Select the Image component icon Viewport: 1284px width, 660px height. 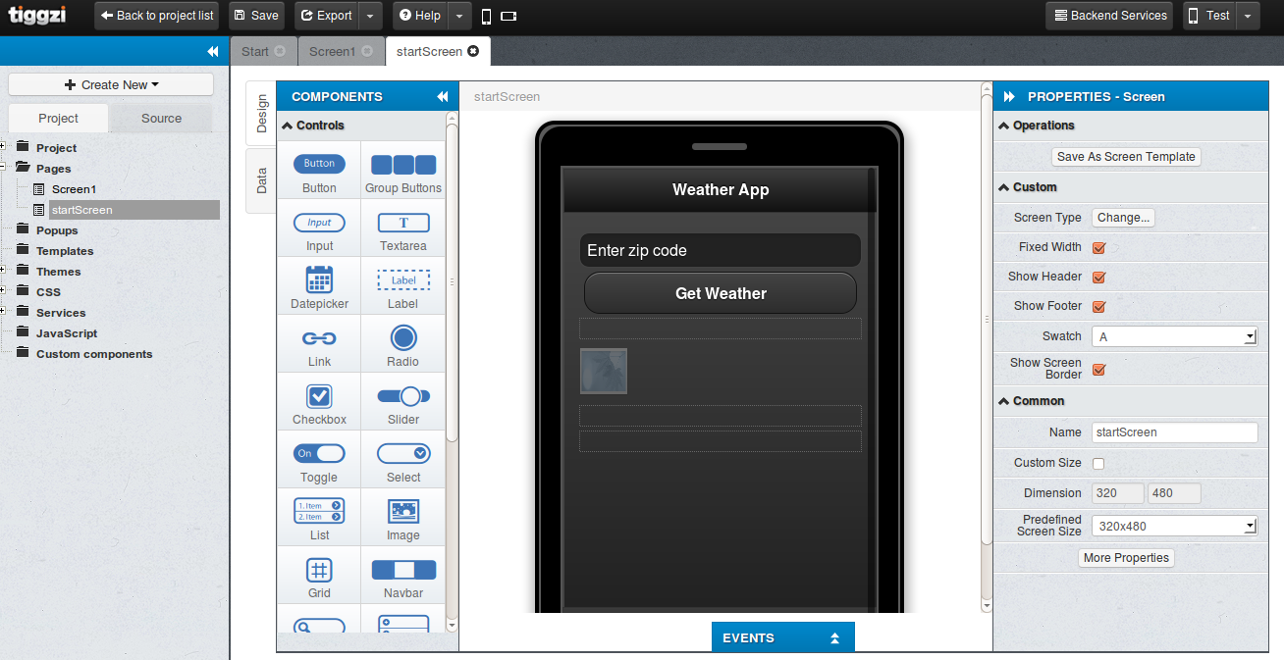(403, 511)
